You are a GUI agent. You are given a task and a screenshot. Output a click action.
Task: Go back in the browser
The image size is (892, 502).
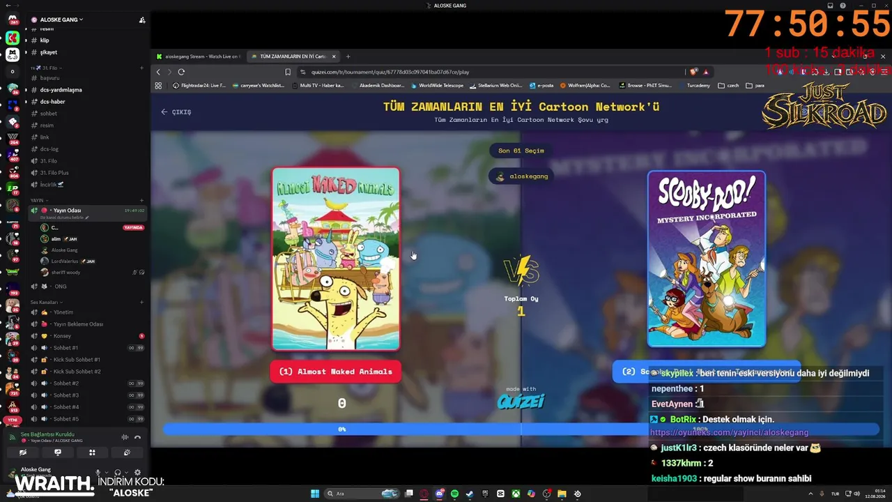[x=158, y=72]
